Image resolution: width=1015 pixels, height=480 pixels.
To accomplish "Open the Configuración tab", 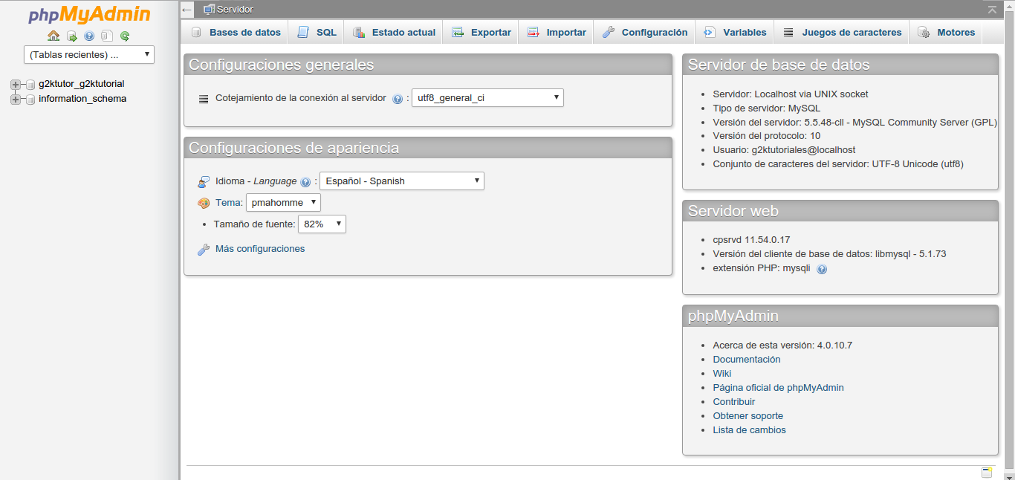I will point(645,32).
